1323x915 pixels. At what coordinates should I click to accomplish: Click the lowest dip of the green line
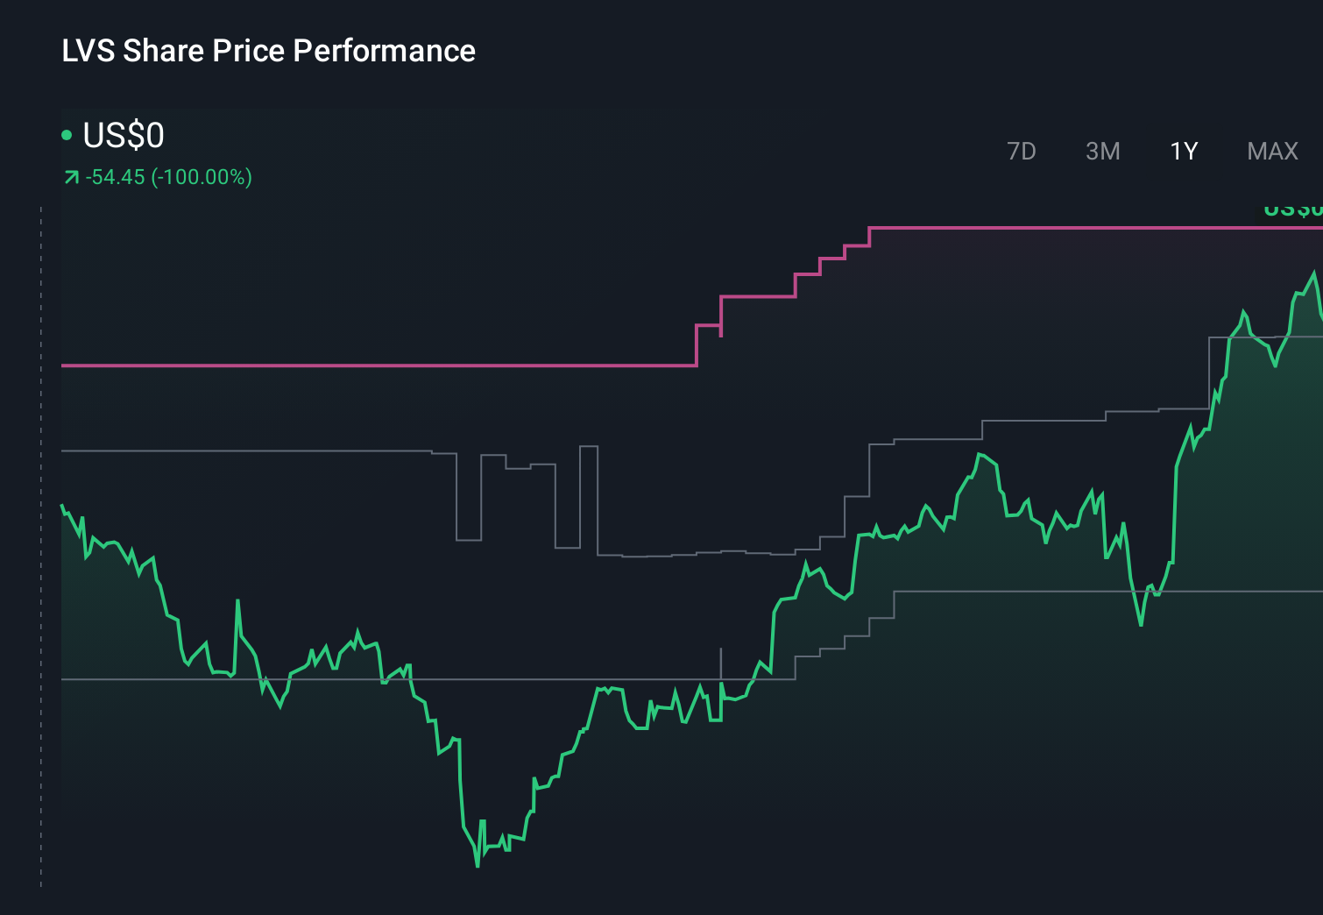coord(477,865)
